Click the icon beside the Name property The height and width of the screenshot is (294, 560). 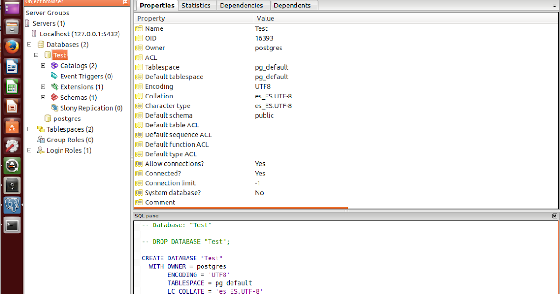[139, 28]
